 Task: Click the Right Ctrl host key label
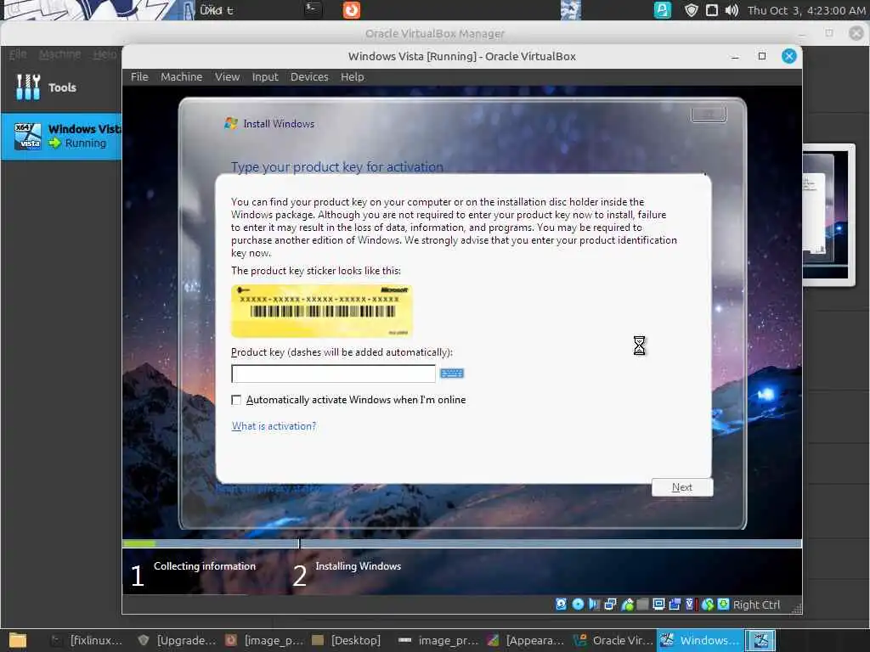756,604
